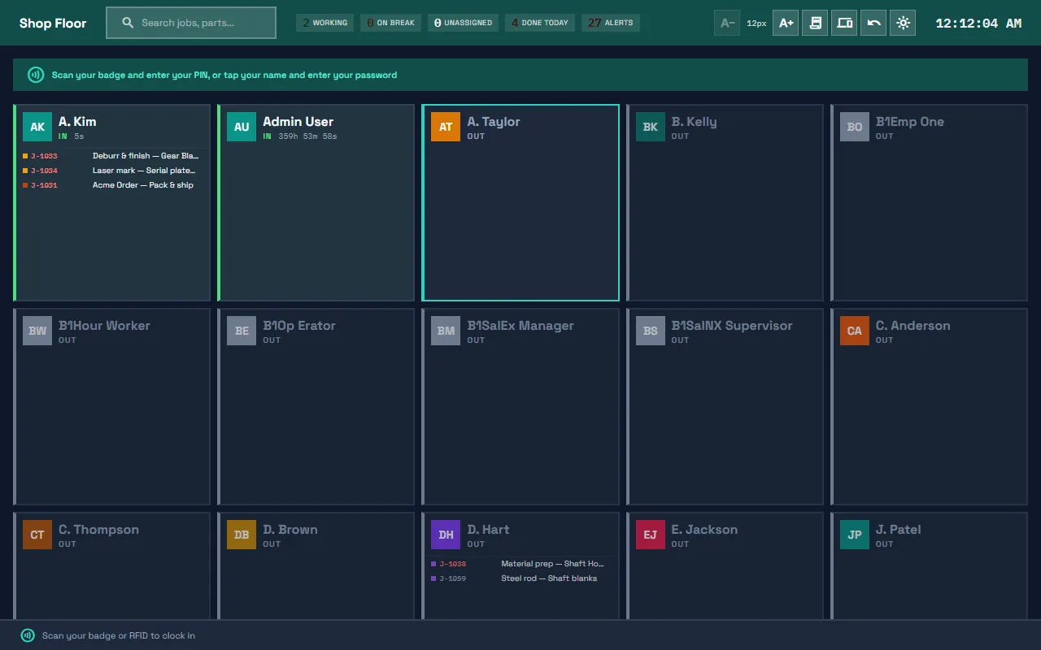Screen dimensions: 1041x650
Task: Click the 12:12:04 AM clock
Action: (x=978, y=23)
